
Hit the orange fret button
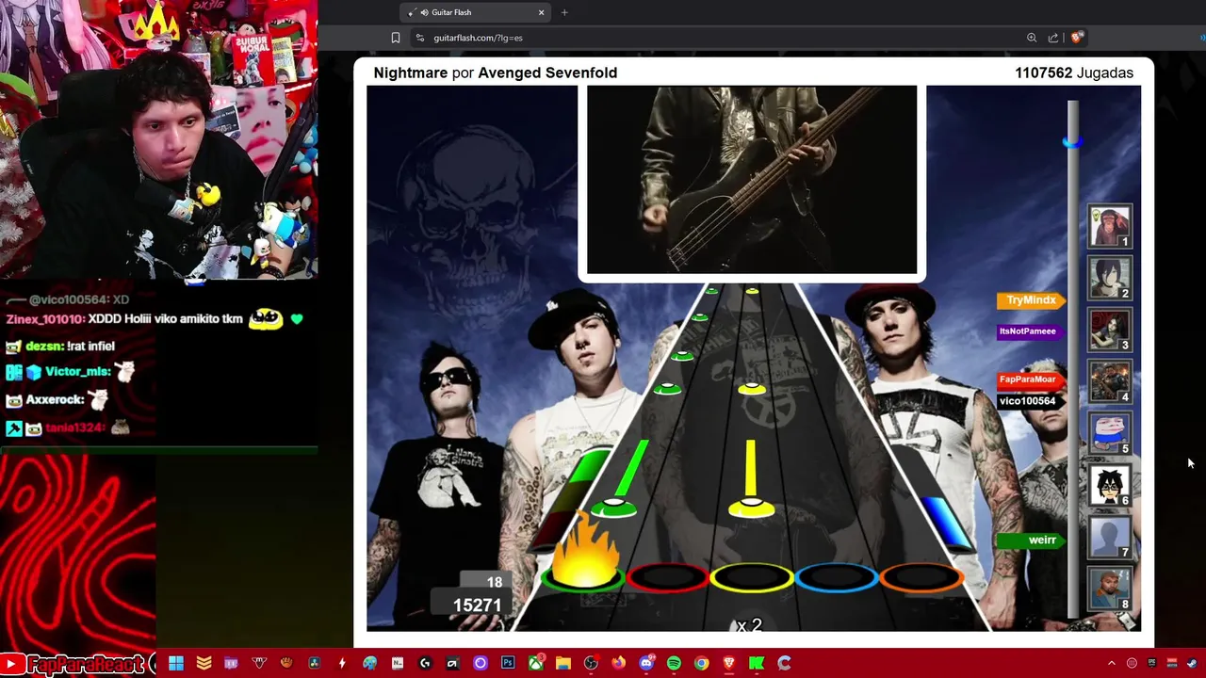[x=921, y=577]
